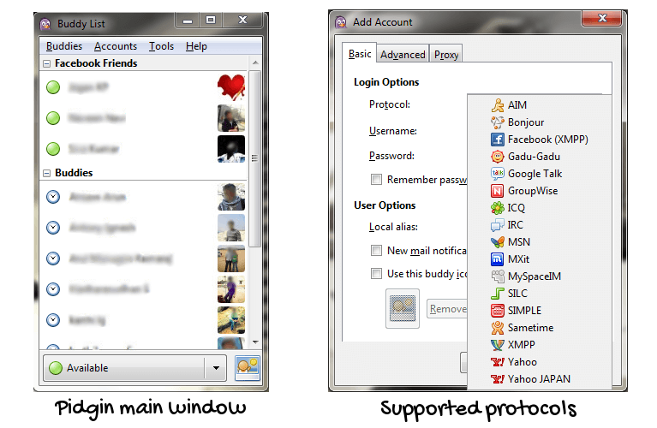Viewport: 657px width, 428px height.
Task: Toggle New mail notifications checkbox
Action: pos(376,251)
